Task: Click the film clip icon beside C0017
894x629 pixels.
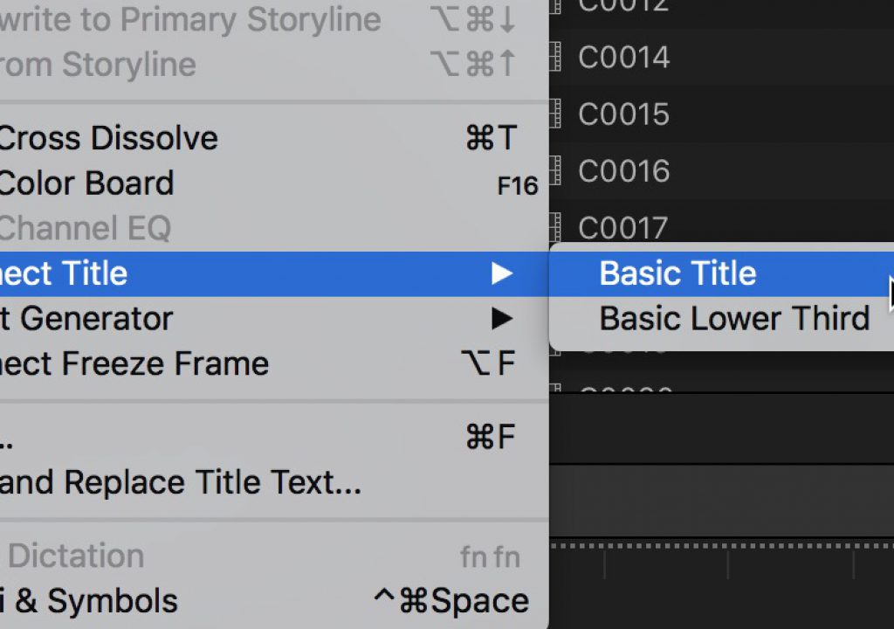Action: [x=555, y=226]
